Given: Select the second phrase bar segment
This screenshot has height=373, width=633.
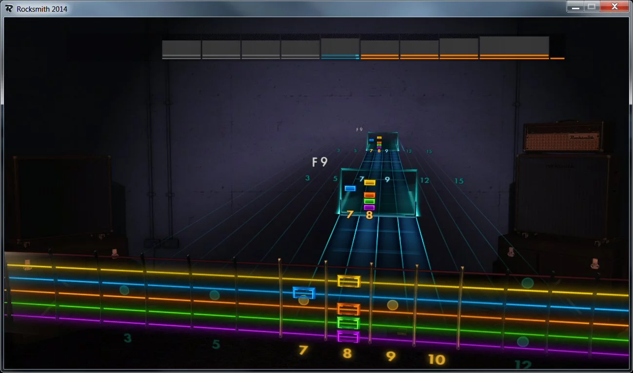Looking at the screenshot, I should (220, 49).
